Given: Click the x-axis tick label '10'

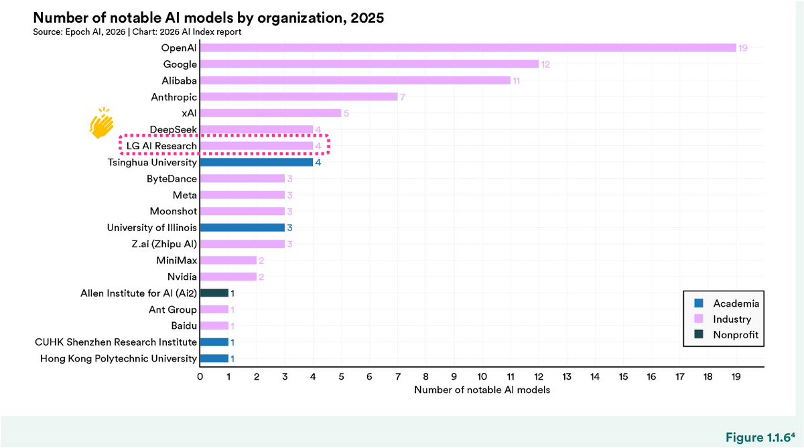Looking at the screenshot, I should point(482,376).
